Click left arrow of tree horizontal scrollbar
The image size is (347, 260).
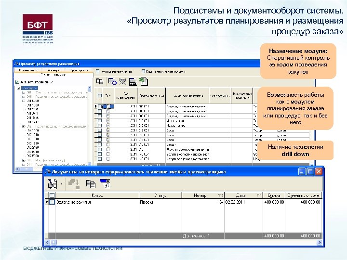pos(17,169)
